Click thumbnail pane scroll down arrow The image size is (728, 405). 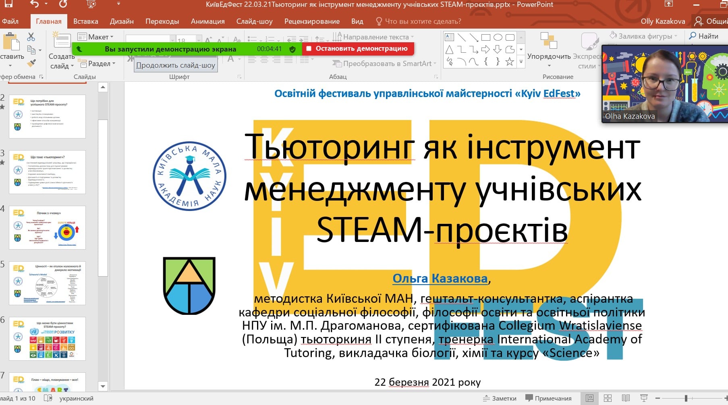click(x=103, y=386)
